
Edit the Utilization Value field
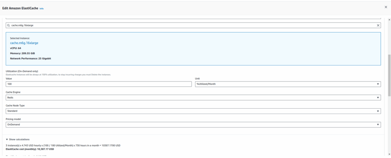point(99,84)
